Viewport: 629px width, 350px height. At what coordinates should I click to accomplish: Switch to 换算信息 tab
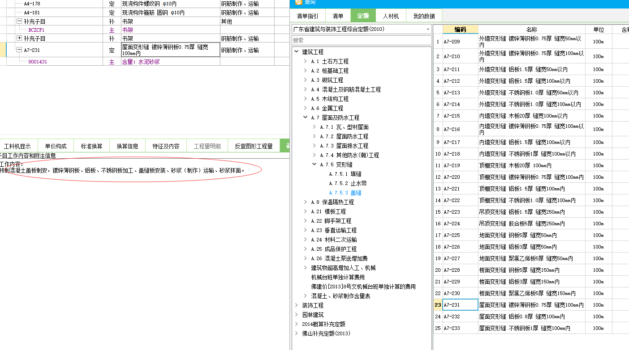tap(127, 146)
